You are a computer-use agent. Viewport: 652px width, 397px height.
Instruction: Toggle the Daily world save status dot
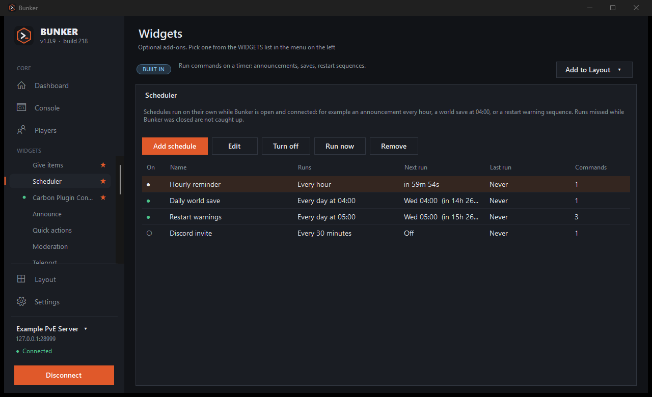point(148,201)
